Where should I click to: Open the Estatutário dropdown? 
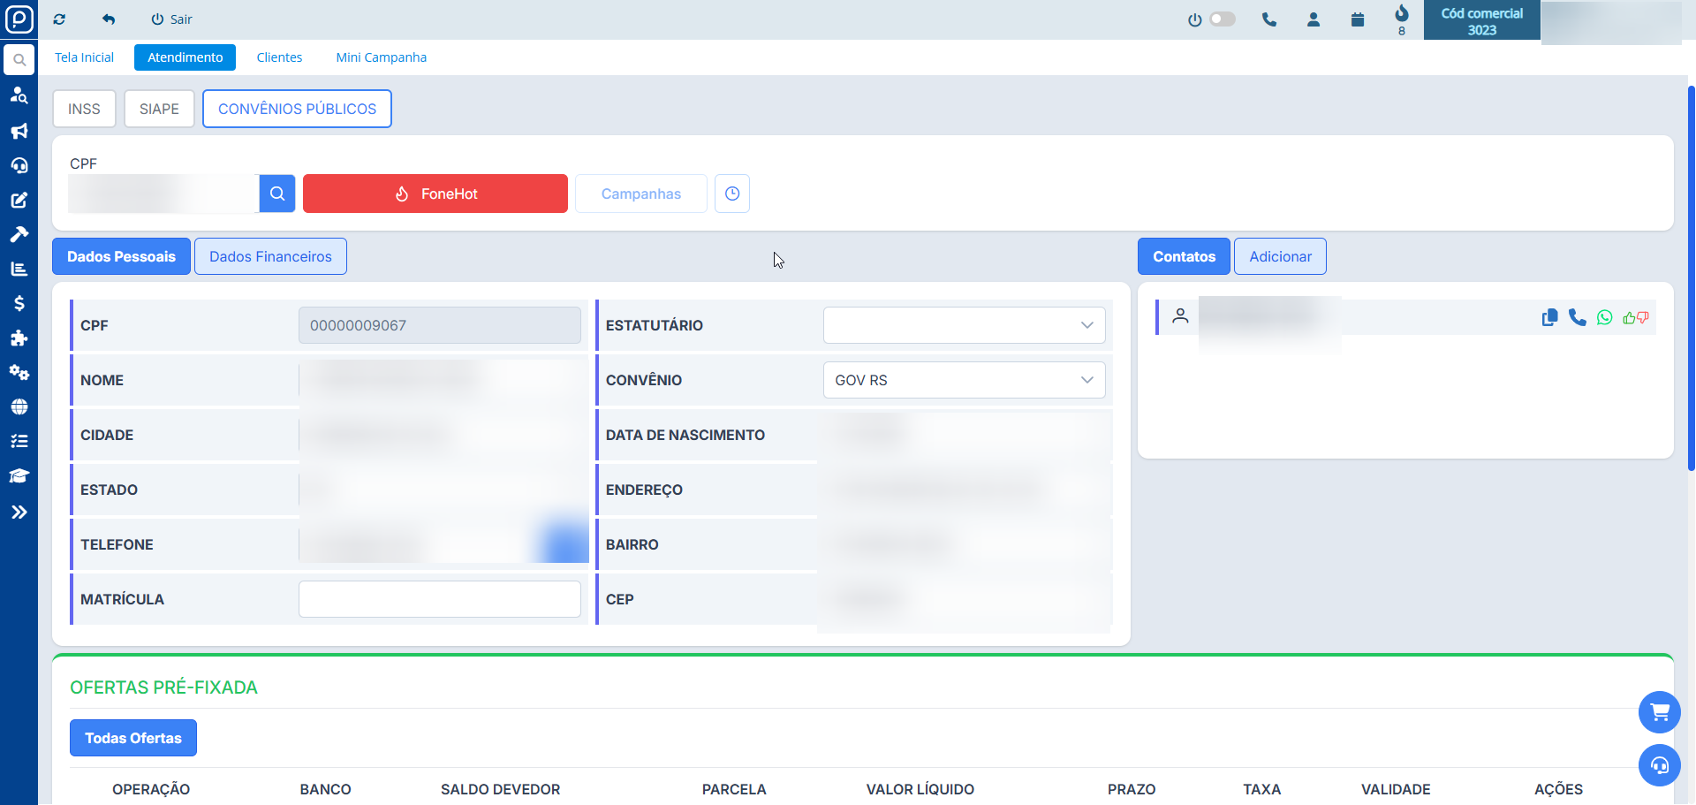click(964, 325)
